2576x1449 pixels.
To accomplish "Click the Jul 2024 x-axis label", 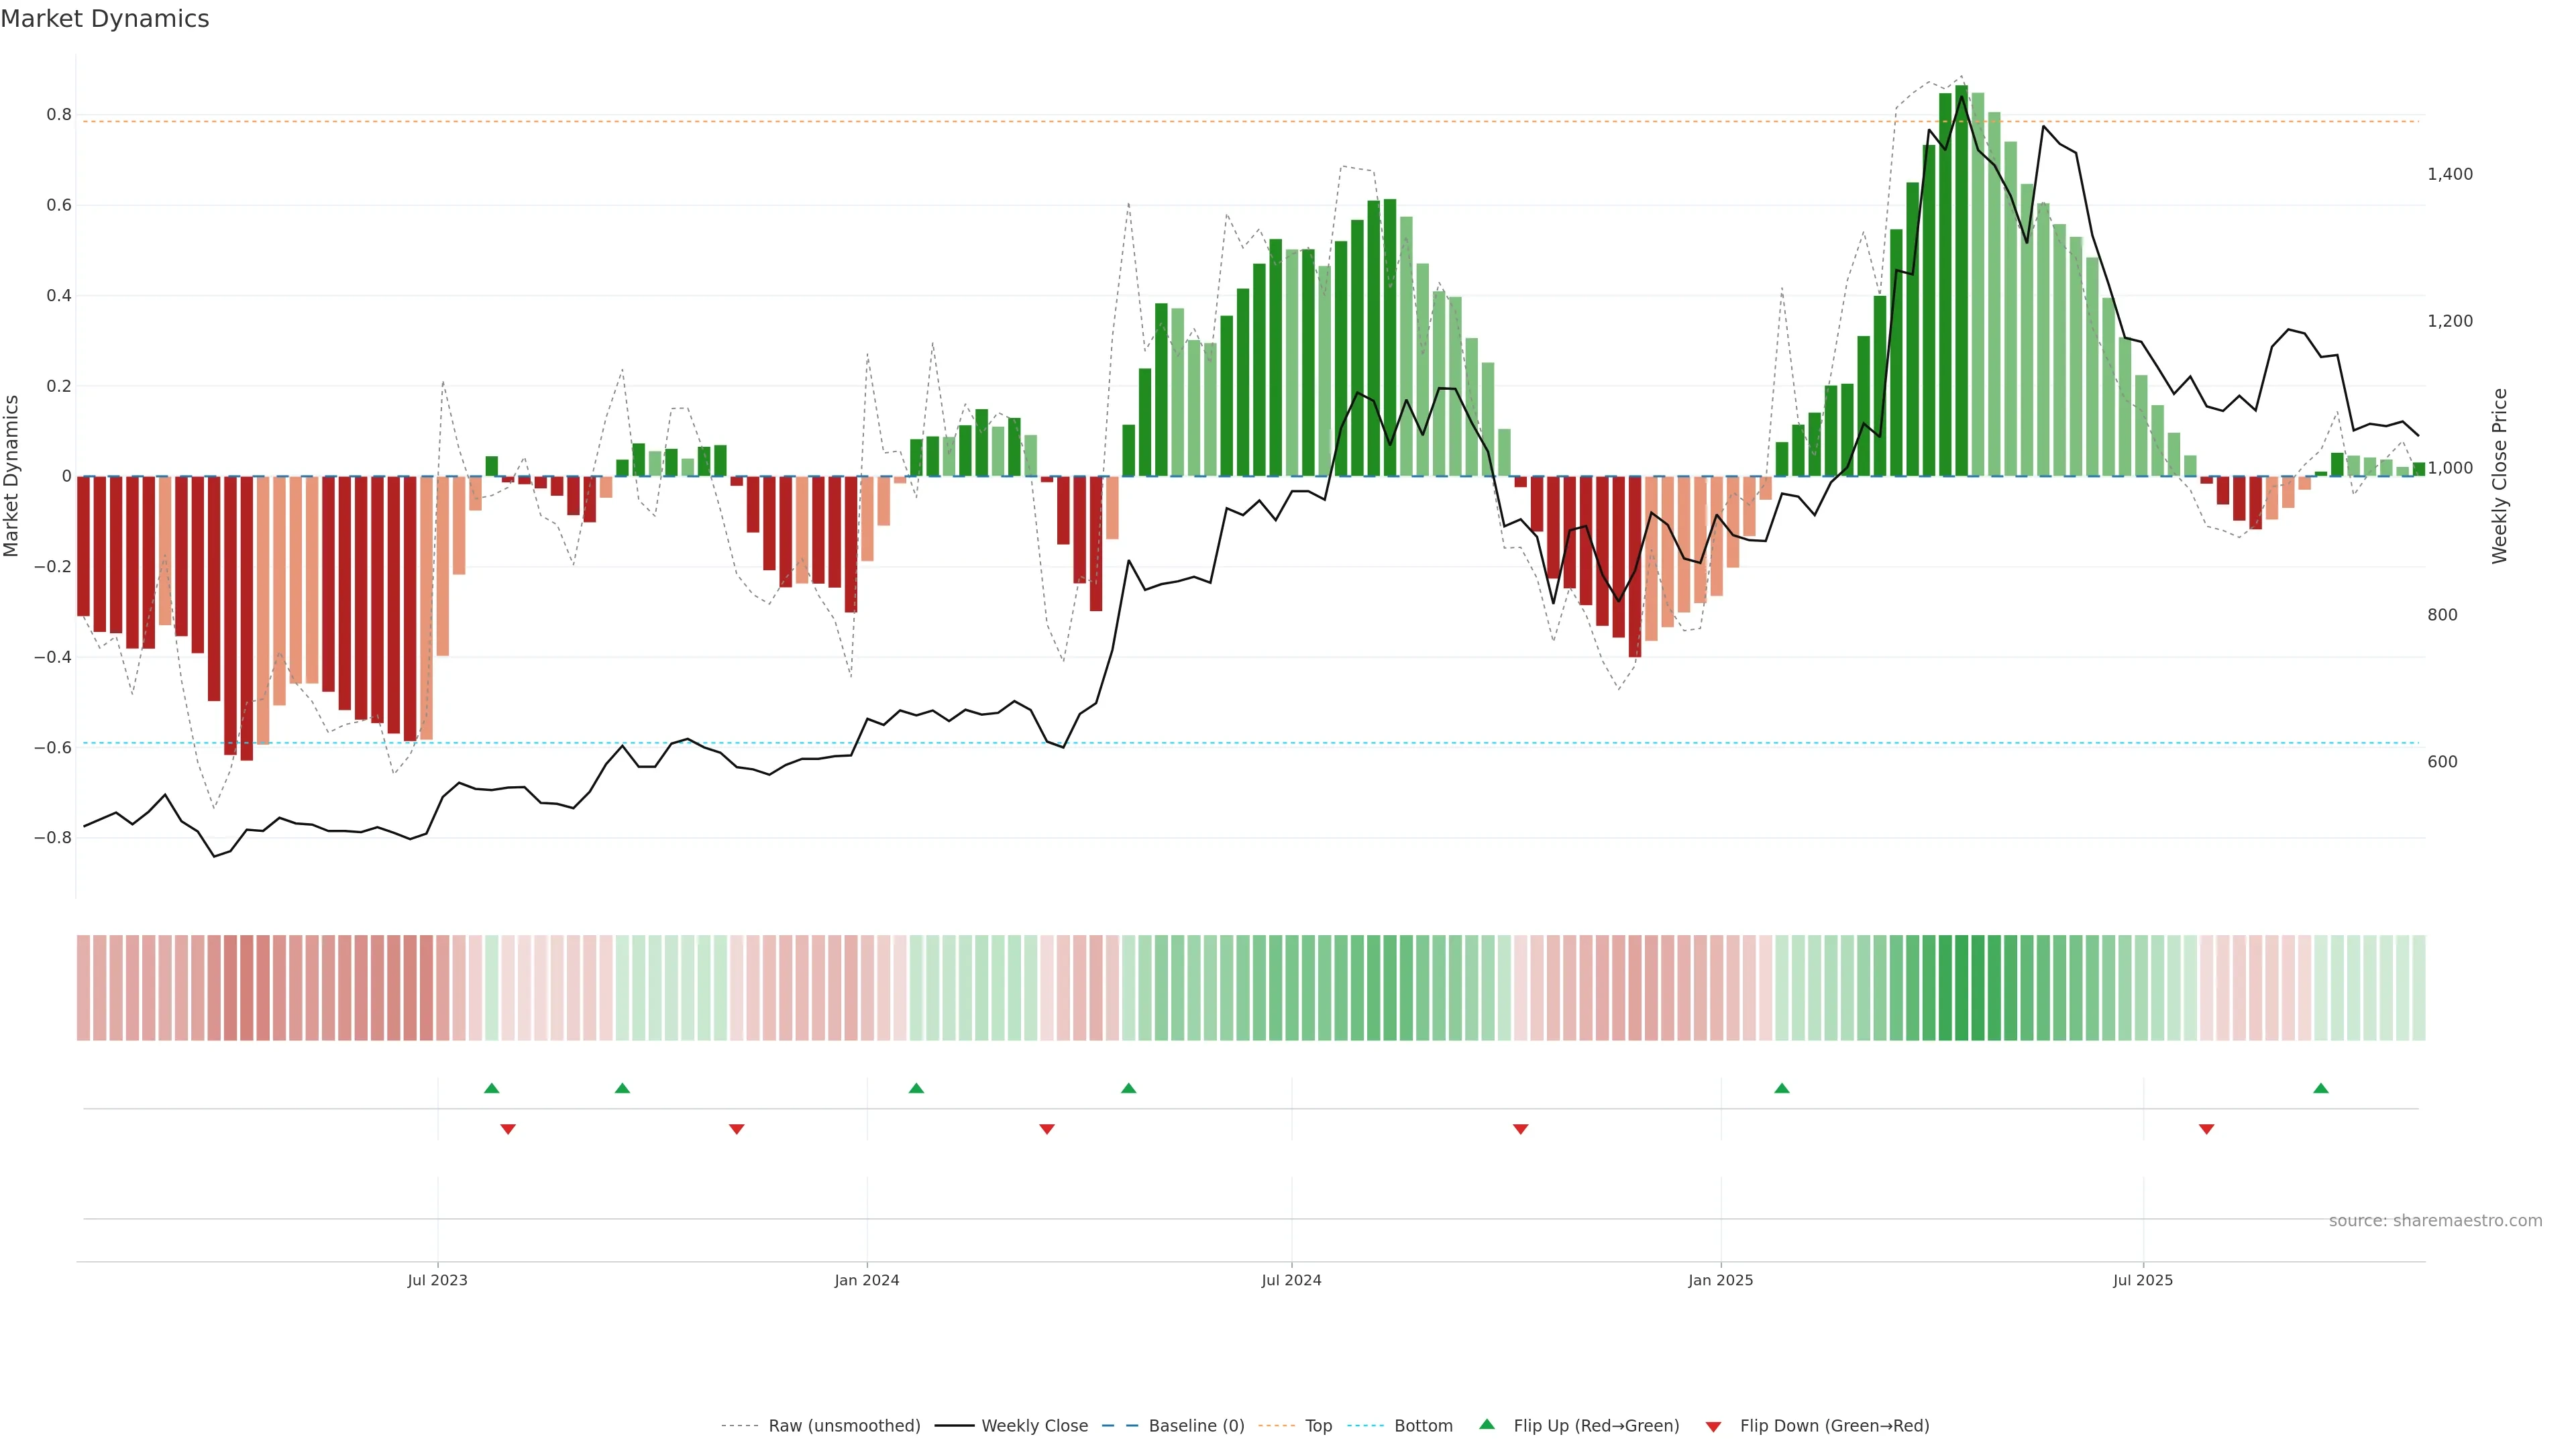I will [1291, 1281].
